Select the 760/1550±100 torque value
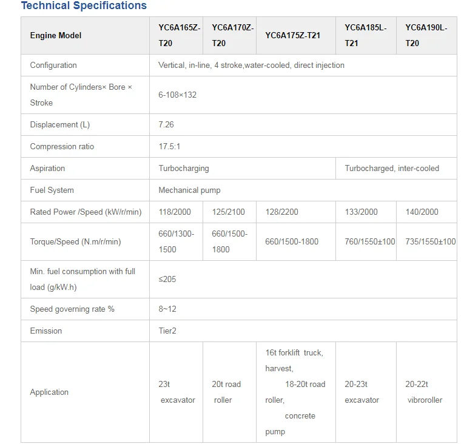The image size is (464, 444). pos(369,241)
